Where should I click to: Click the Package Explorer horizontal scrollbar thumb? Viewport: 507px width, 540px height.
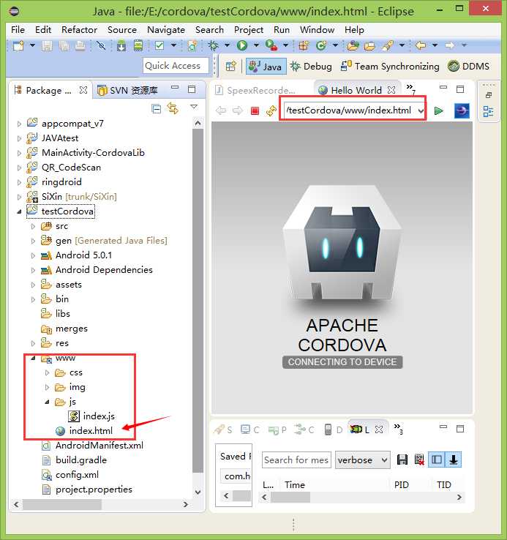pos(62,505)
